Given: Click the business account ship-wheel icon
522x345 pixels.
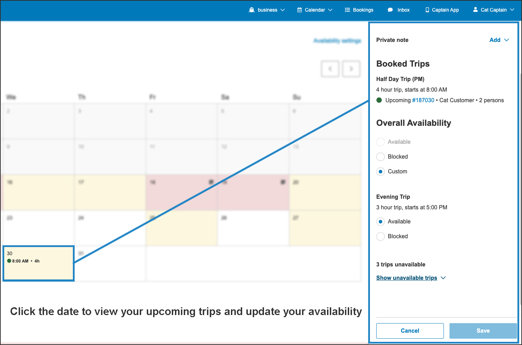Looking at the screenshot, I should click(252, 10).
